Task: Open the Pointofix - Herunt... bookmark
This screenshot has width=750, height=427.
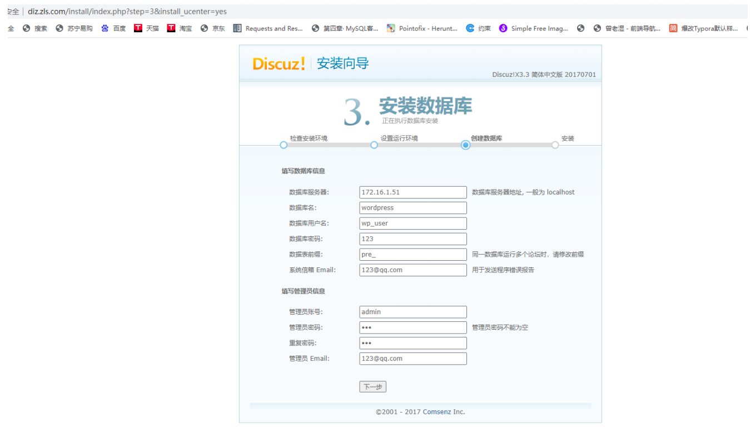Action: point(422,28)
